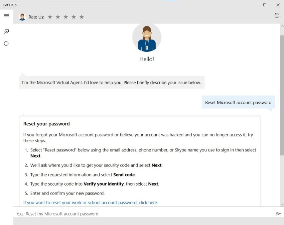
Task: Open the info icon in sidebar
Action: coord(6,43)
